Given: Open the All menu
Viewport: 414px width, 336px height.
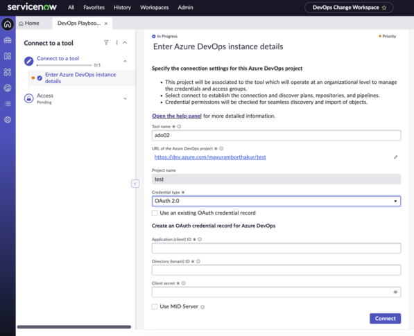Looking at the screenshot, I should (x=71, y=8).
